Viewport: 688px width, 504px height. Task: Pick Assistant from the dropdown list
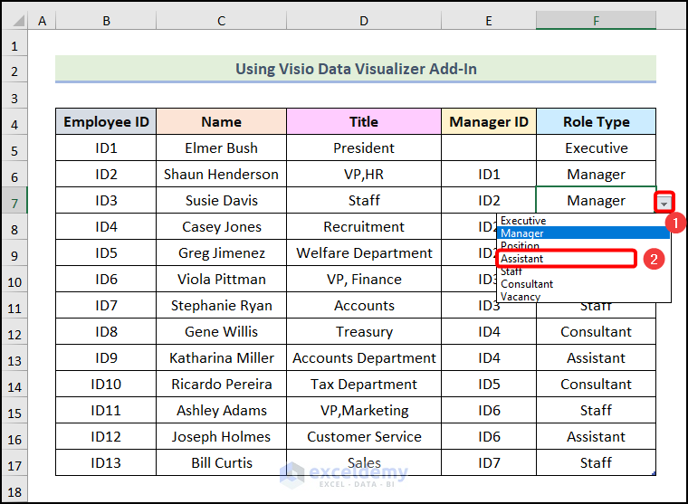pyautogui.click(x=521, y=259)
